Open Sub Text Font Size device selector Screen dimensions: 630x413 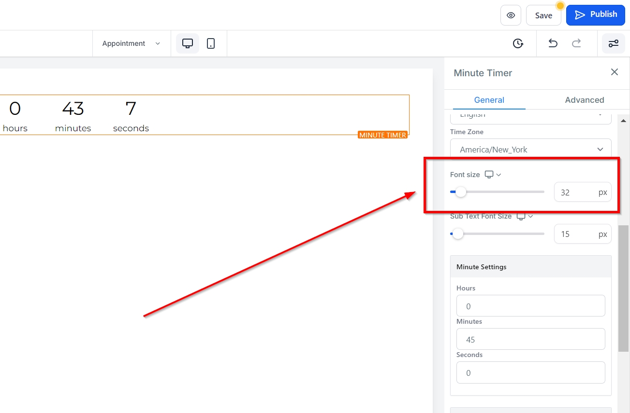pyautogui.click(x=525, y=216)
